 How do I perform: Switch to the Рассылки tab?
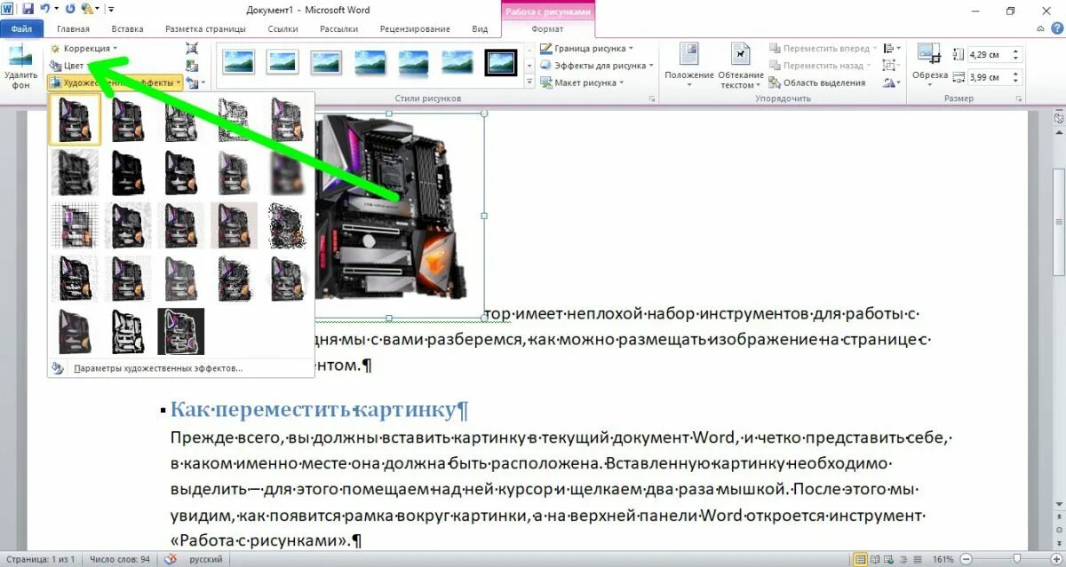coord(339,28)
